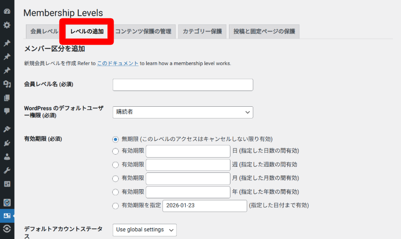Image resolution: width=401 pixels, height=239 pixels.
Task: Click the pushpin icon directly above the Media icon
Action: point(7,70)
